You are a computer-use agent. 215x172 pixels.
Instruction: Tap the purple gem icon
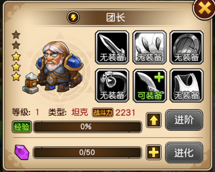point(22,152)
